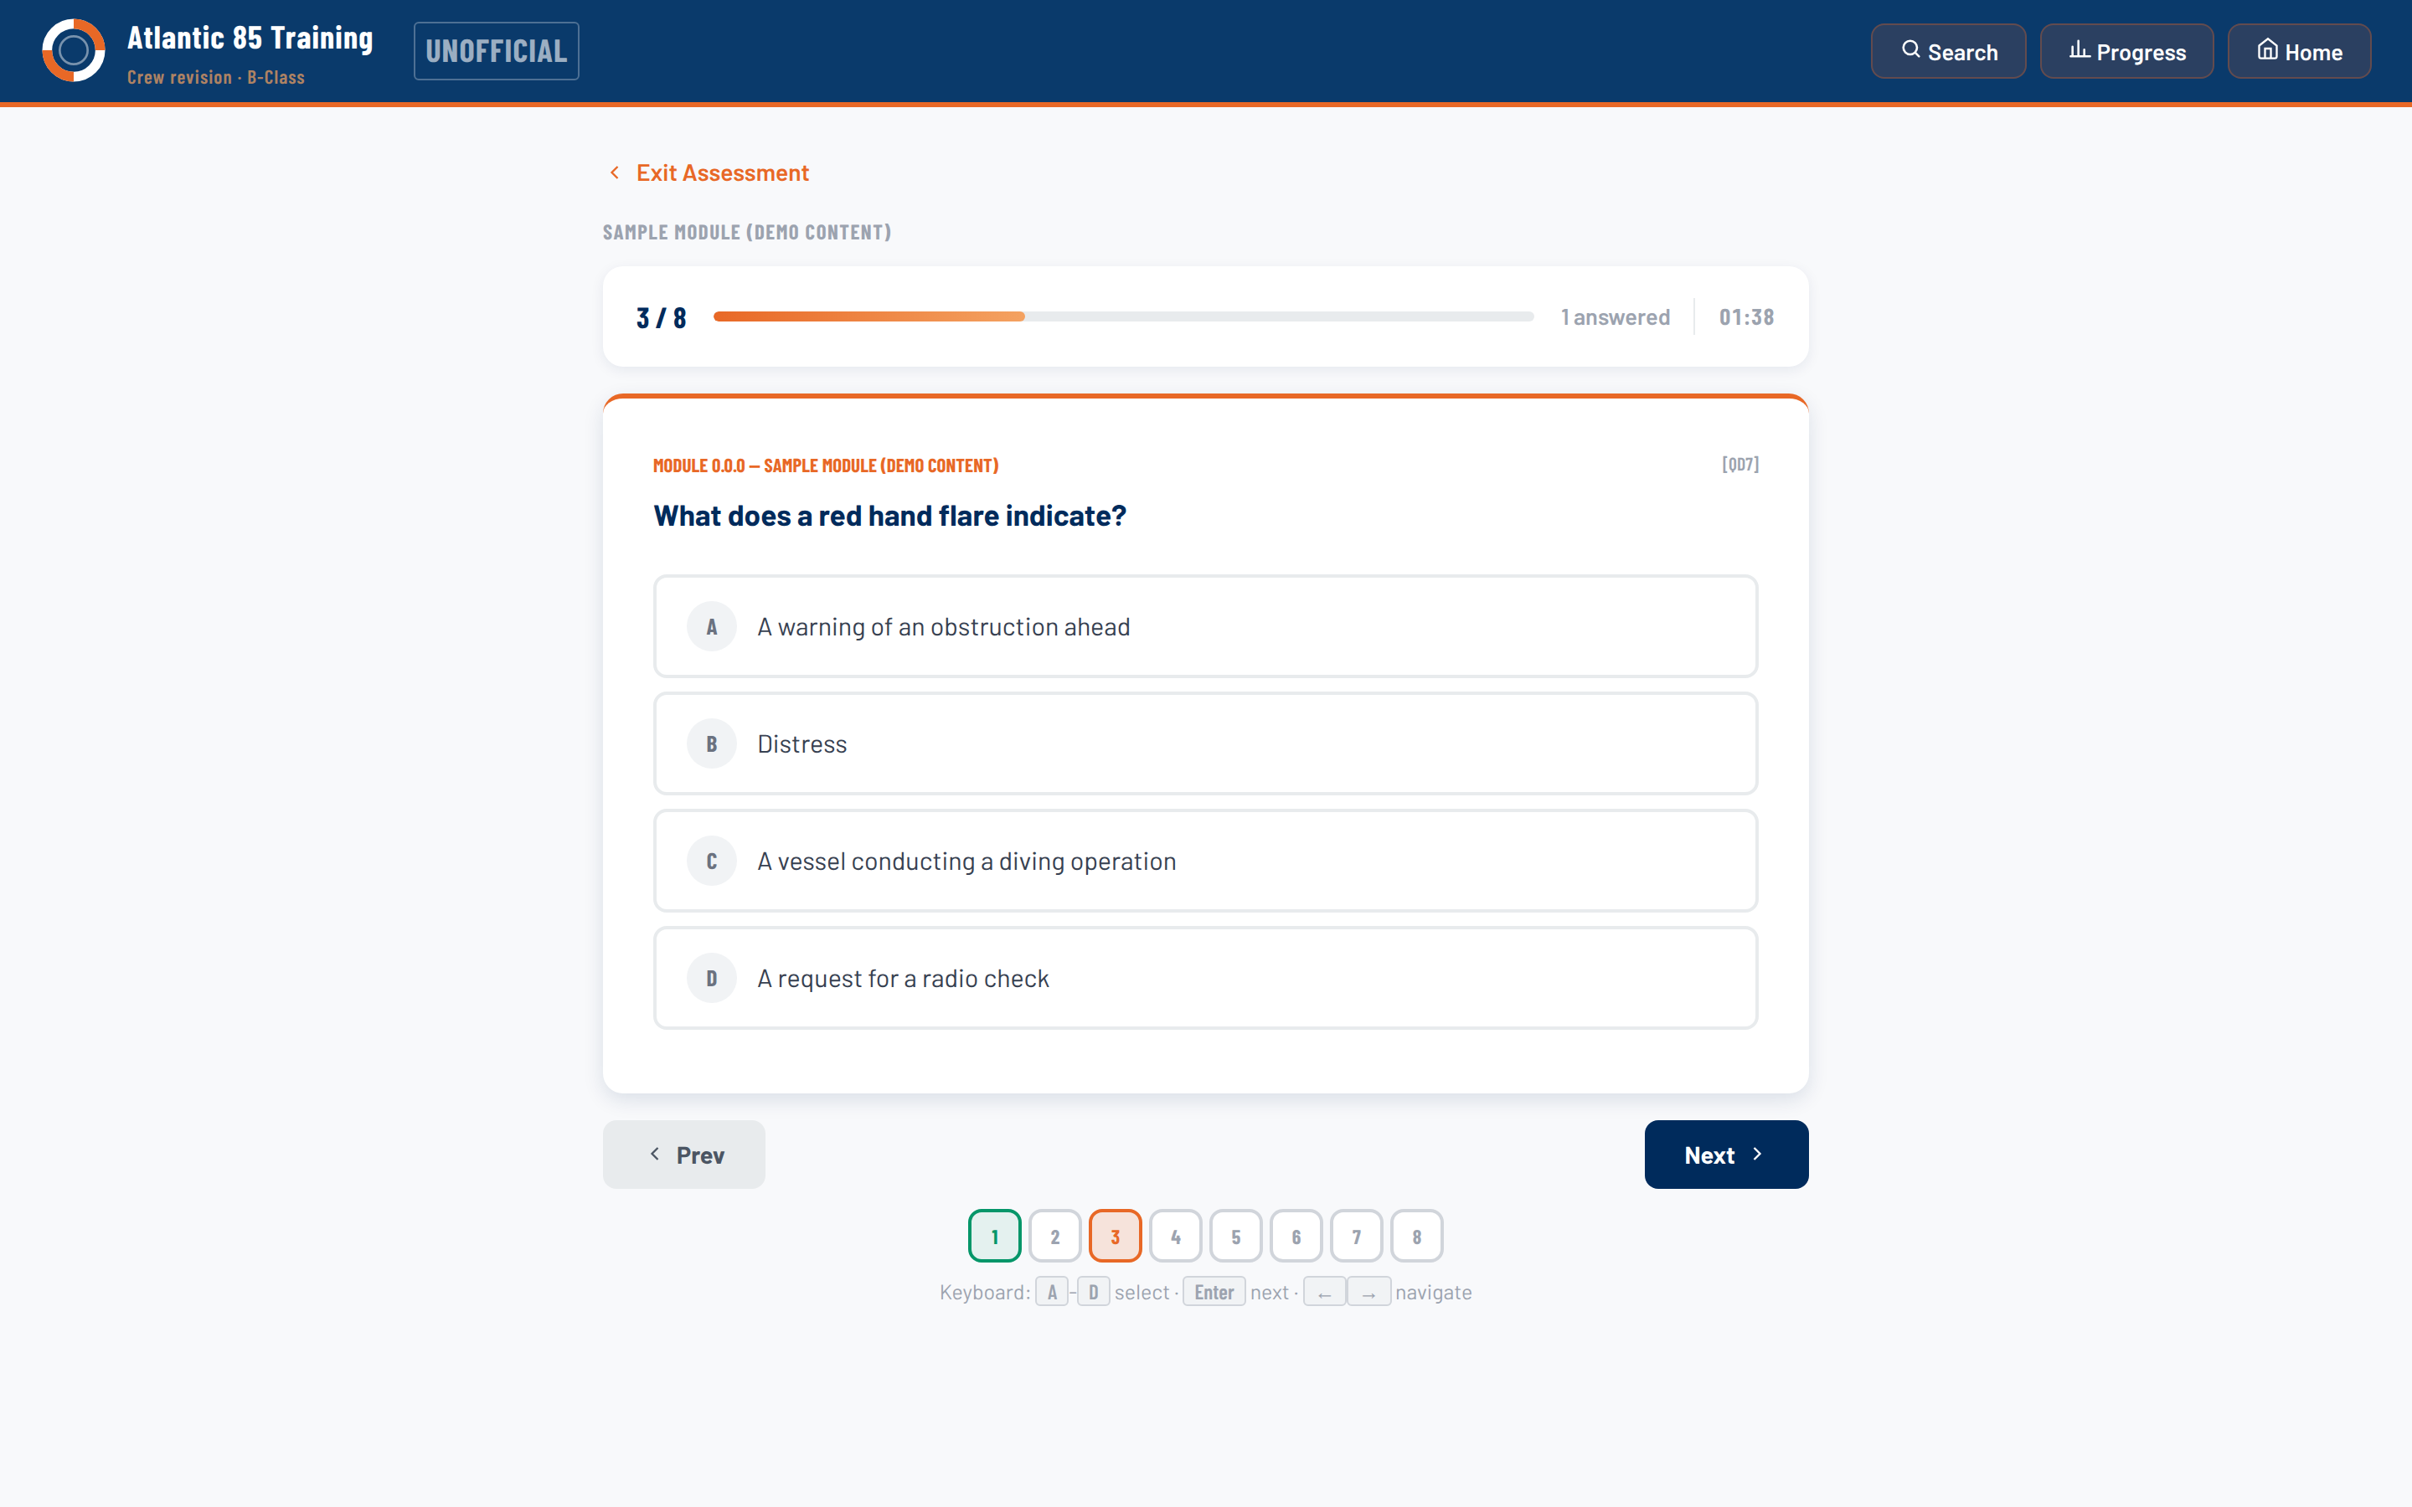Viewport: 2412px width, 1507px height.
Task: Jump to question 5
Action: click(1236, 1236)
